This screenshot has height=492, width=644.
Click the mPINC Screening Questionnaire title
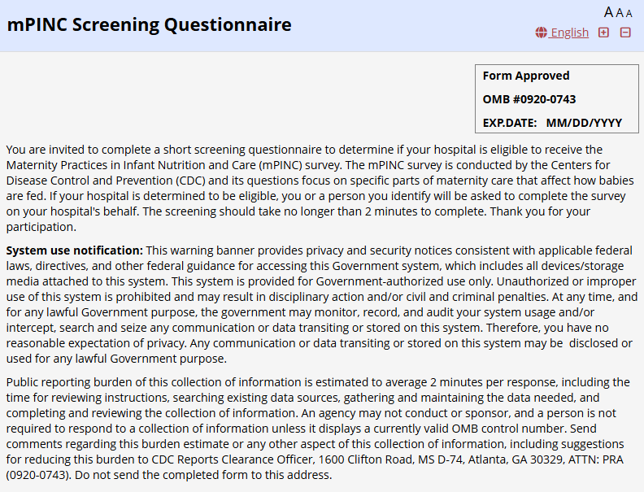pos(149,24)
